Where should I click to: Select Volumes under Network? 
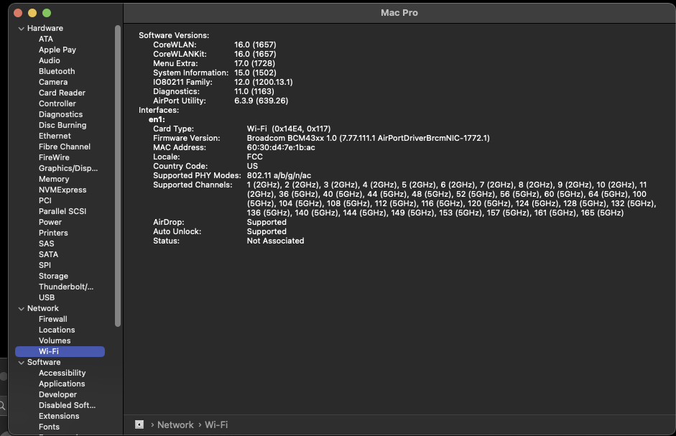(x=55, y=340)
